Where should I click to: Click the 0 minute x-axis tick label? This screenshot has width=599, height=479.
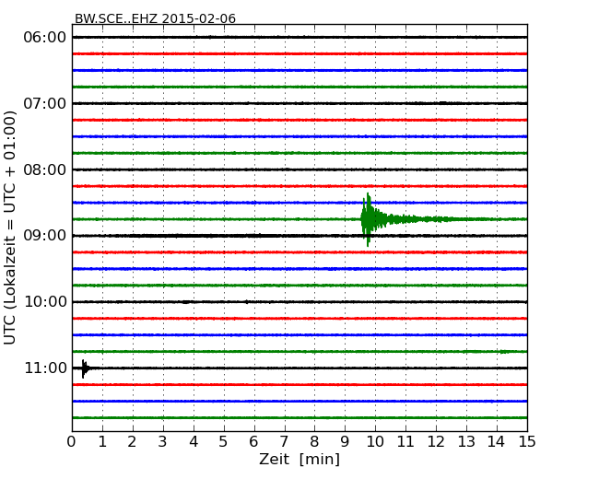[72, 442]
